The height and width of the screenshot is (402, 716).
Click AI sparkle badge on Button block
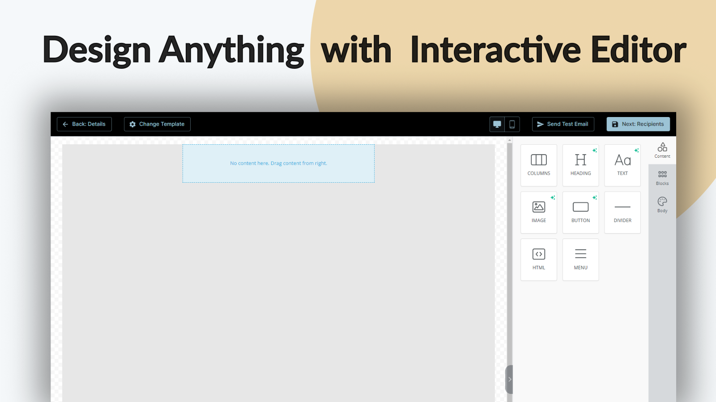click(x=595, y=197)
